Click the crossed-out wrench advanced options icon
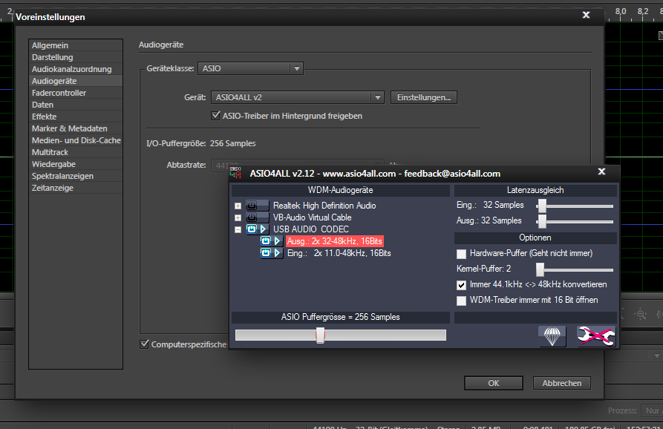 click(596, 336)
